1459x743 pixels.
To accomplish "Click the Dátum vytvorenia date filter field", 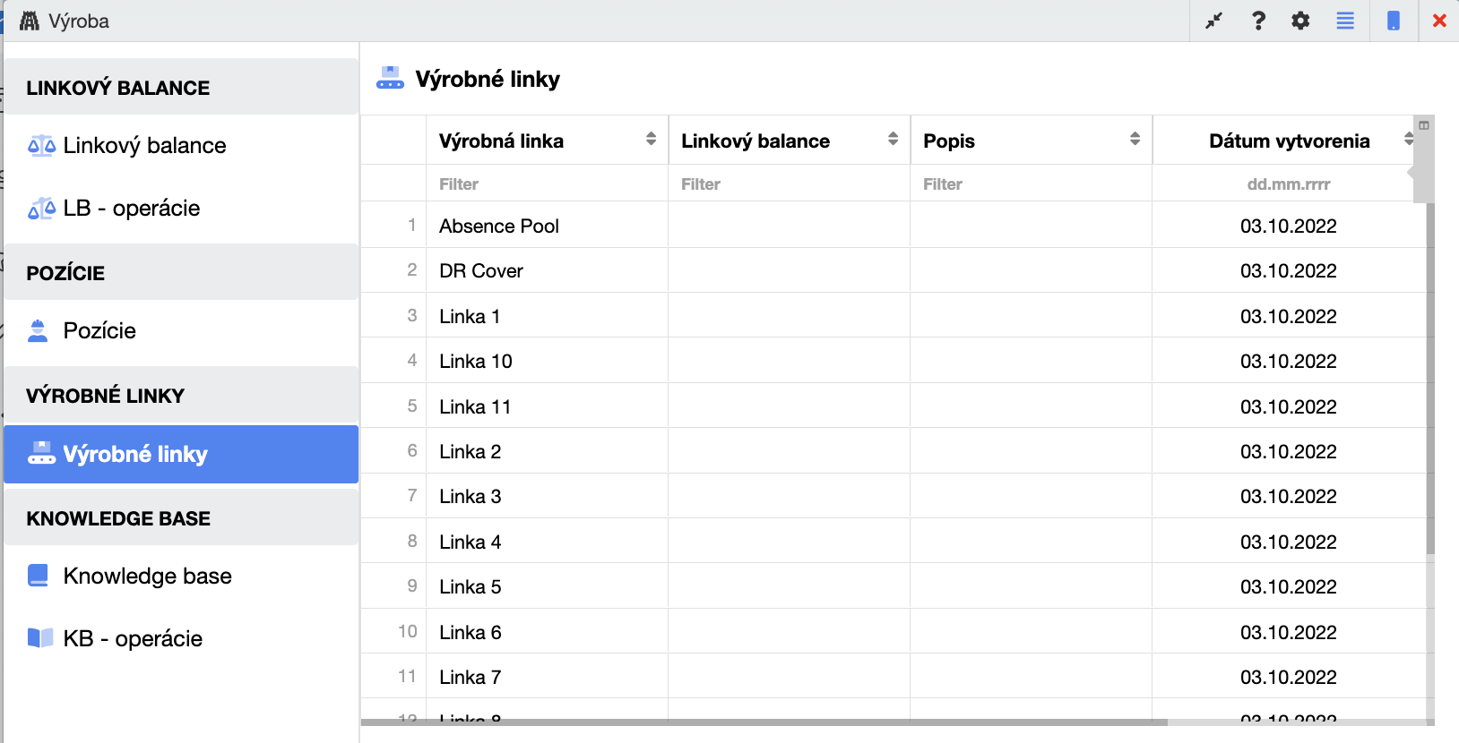I will [1288, 184].
